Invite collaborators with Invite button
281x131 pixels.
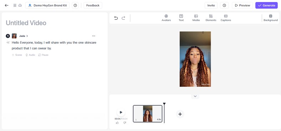click(x=211, y=5)
